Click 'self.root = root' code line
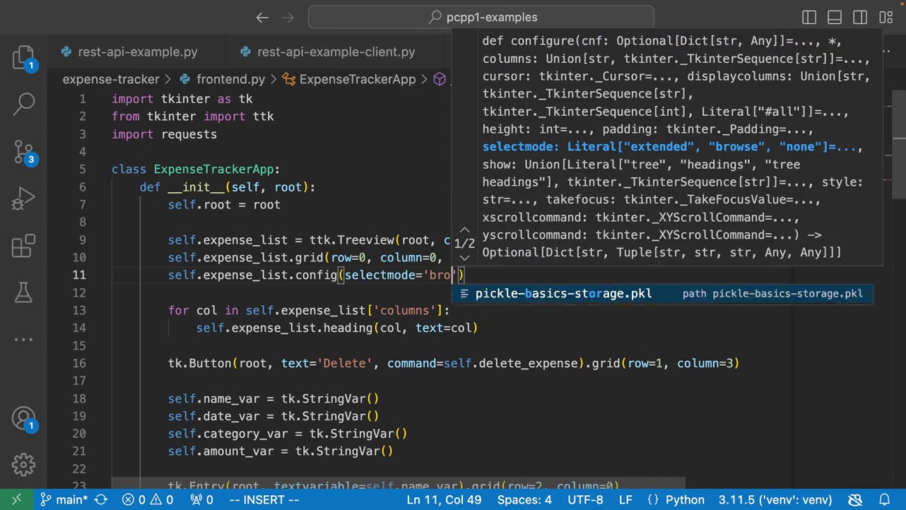The image size is (906, 510). click(224, 204)
